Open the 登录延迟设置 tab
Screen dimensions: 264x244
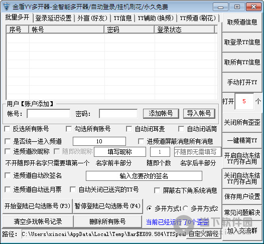pyautogui.click(x=53, y=19)
